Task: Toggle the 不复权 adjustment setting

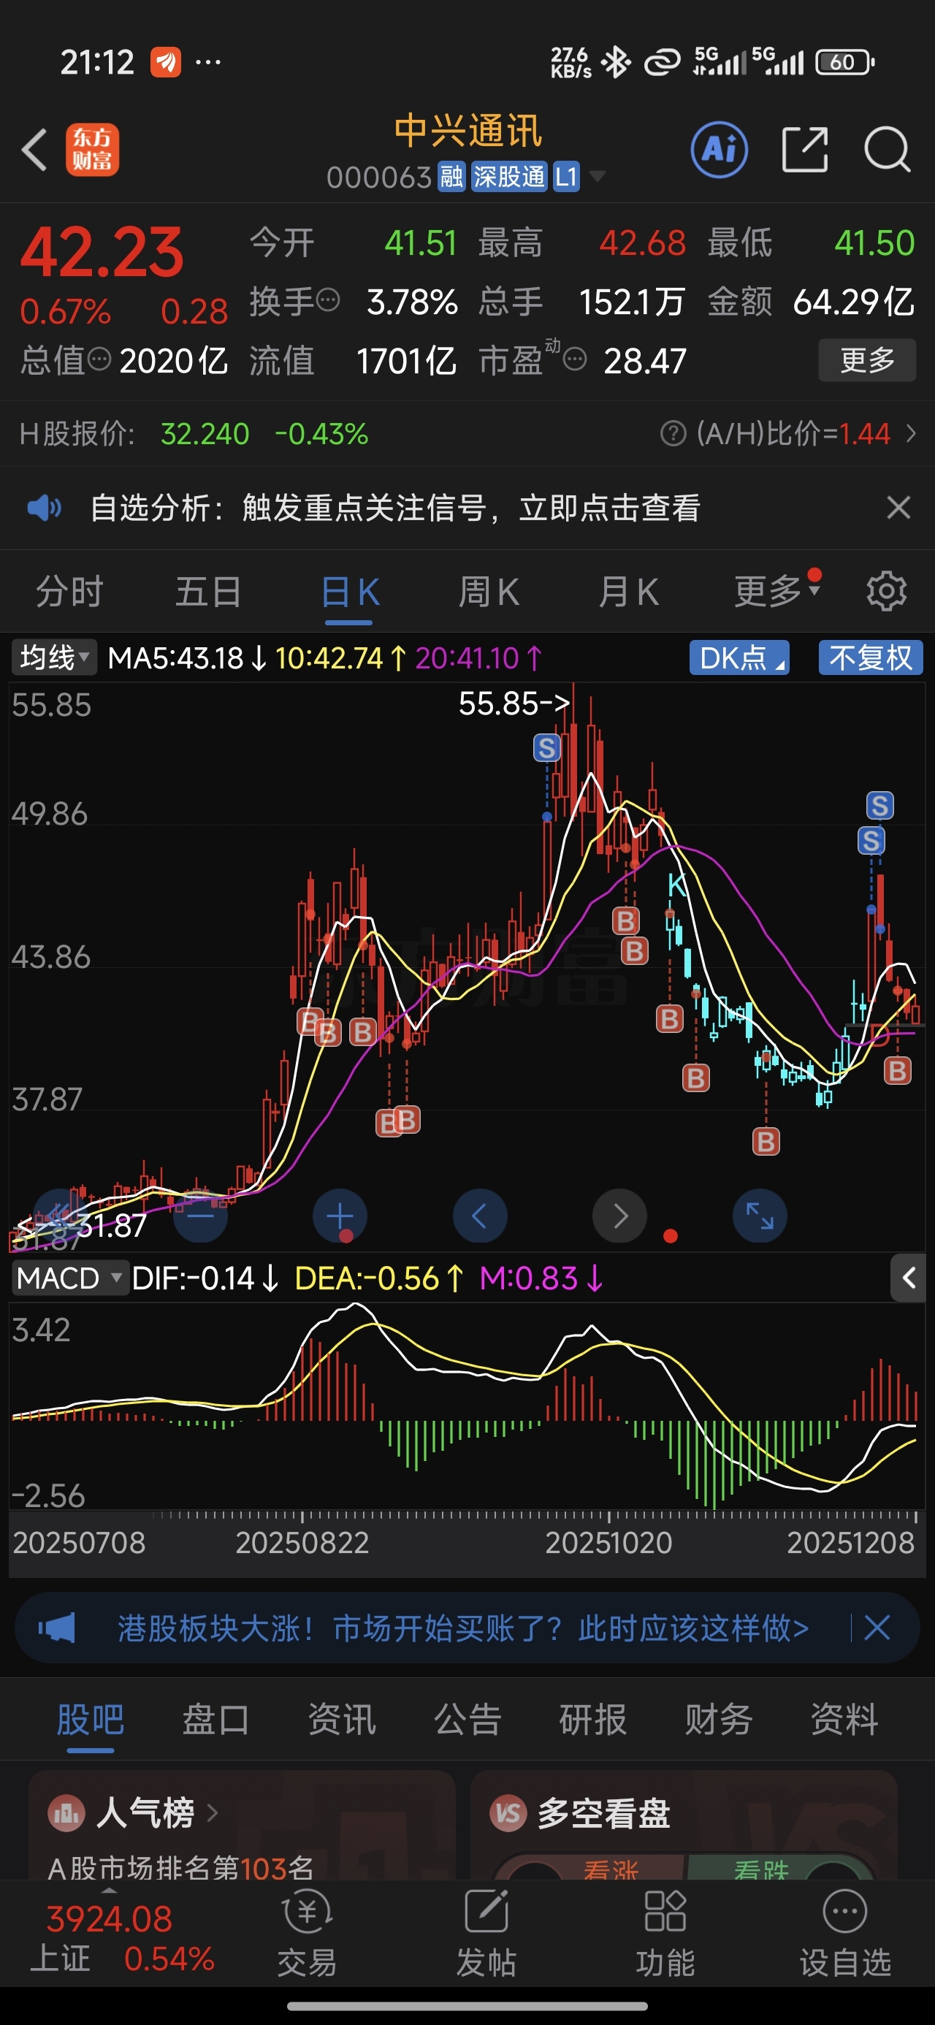Action: (871, 657)
